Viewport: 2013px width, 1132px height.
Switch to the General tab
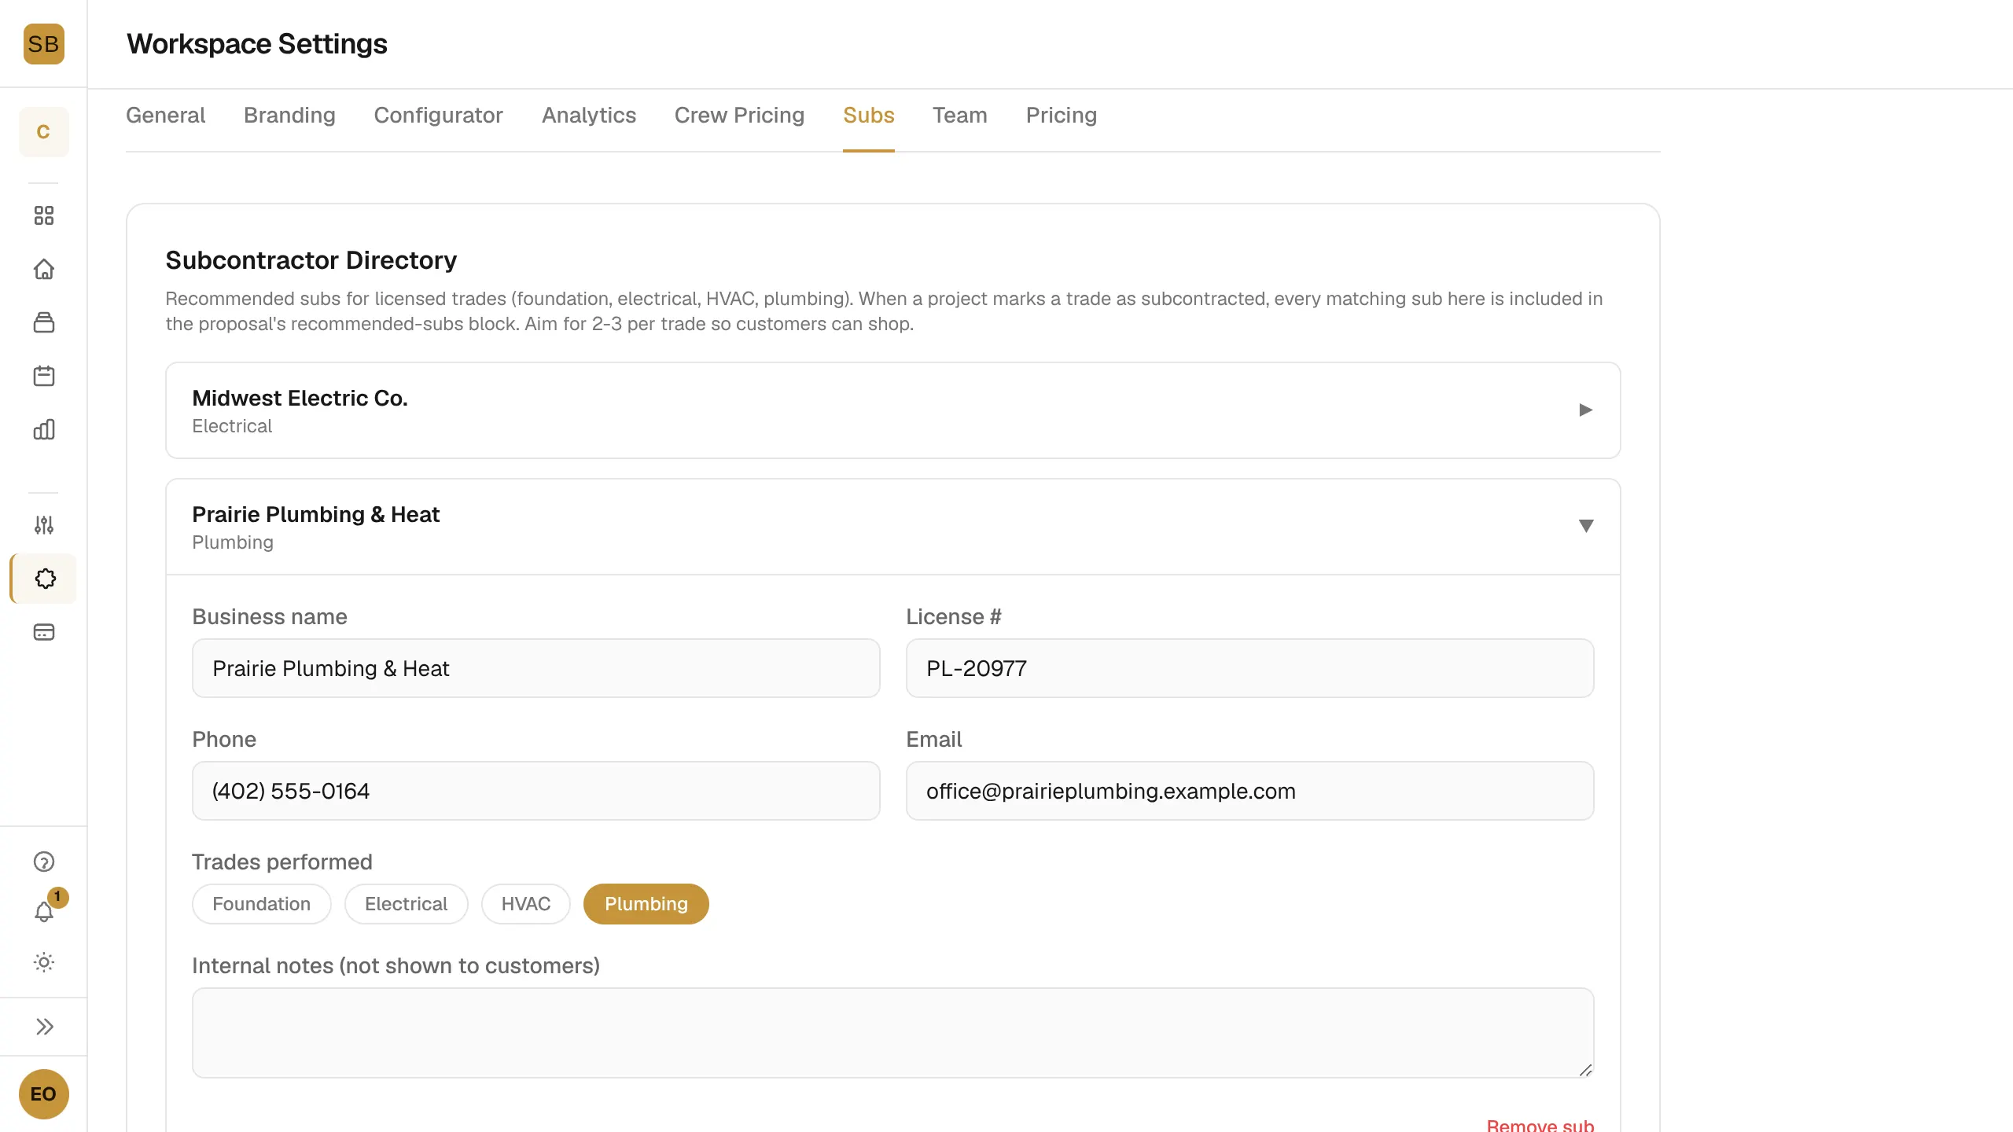point(165,116)
